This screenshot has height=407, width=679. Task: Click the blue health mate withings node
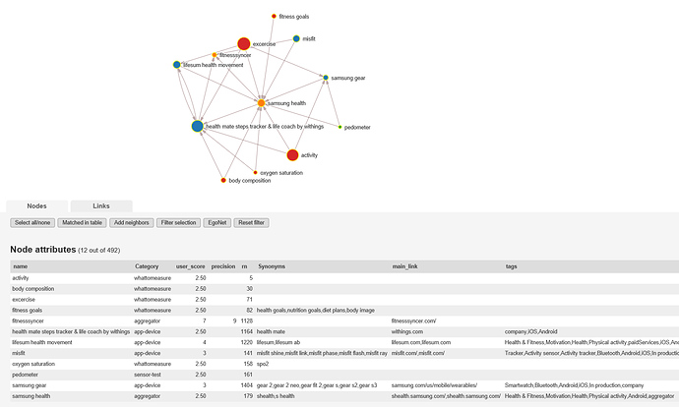click(x=198, y=126)
